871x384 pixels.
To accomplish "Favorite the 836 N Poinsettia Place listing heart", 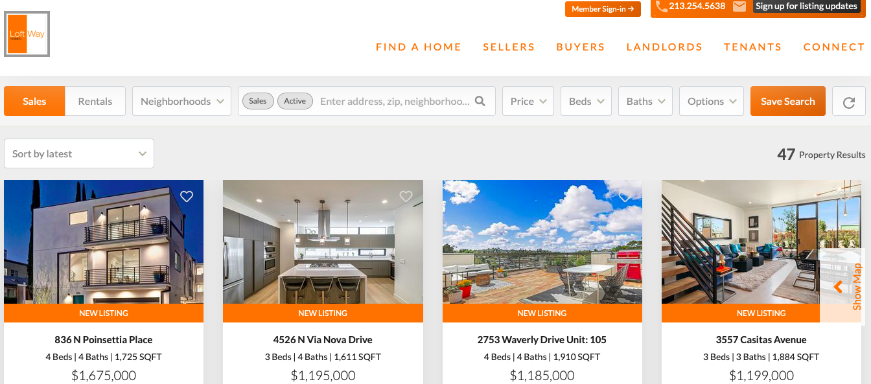I will [x=187, y=196].
